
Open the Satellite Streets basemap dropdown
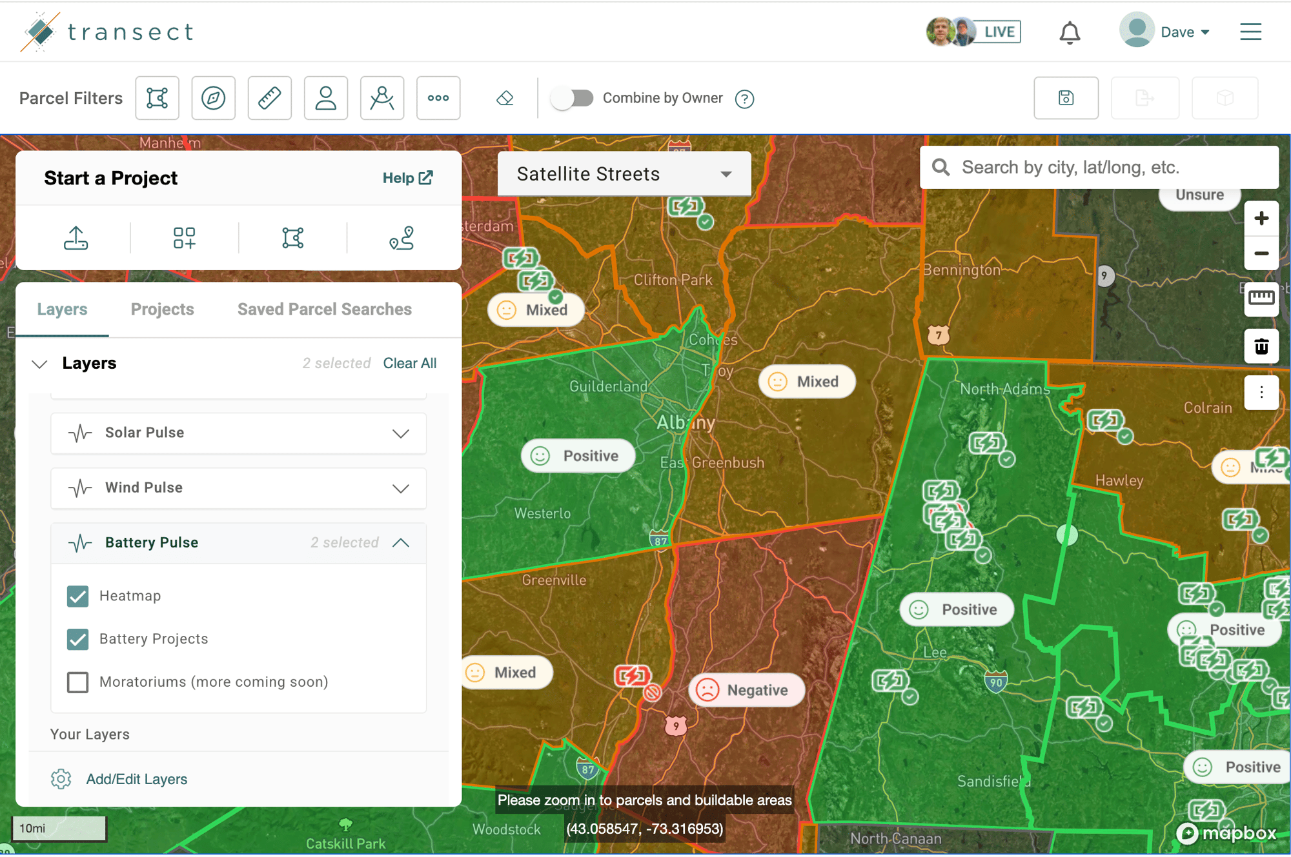[624, 174]
